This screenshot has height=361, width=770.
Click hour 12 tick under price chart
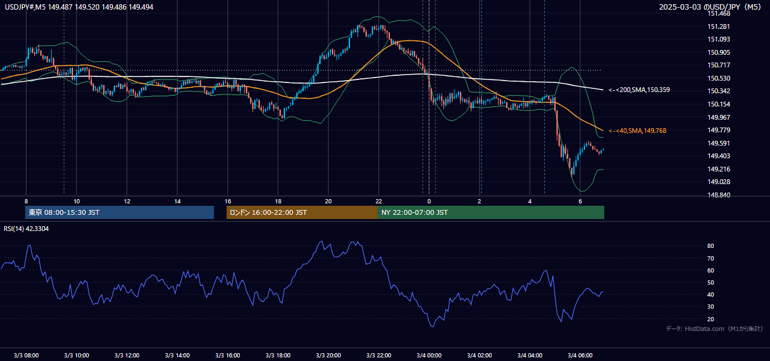127,201
